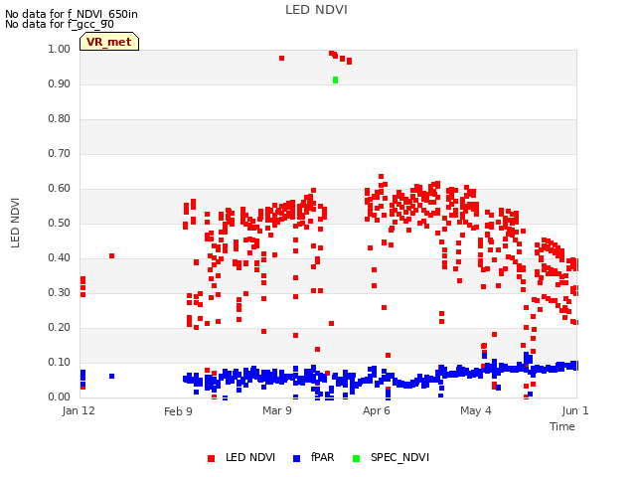The height and width of the screenshot is (477, 636).
Task: Click the 0.90 y-axis tick label
Action: click(x=60, y=83)
